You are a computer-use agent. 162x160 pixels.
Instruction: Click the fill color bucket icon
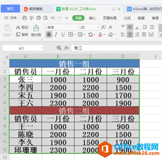(91, 35)
